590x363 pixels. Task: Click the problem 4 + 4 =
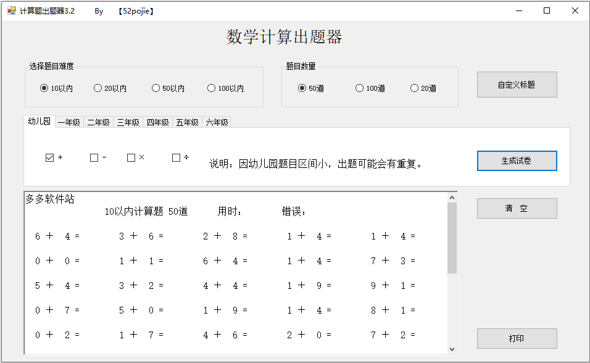point(225,285)
